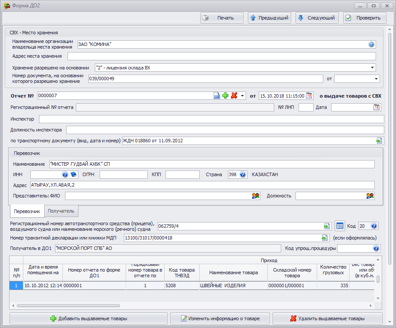Click people icon in Представитель ФИО field
Viewport: 396px width, 328px height.
256,196
